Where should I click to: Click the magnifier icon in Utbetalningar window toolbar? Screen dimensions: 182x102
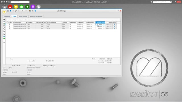pos(16,11)
